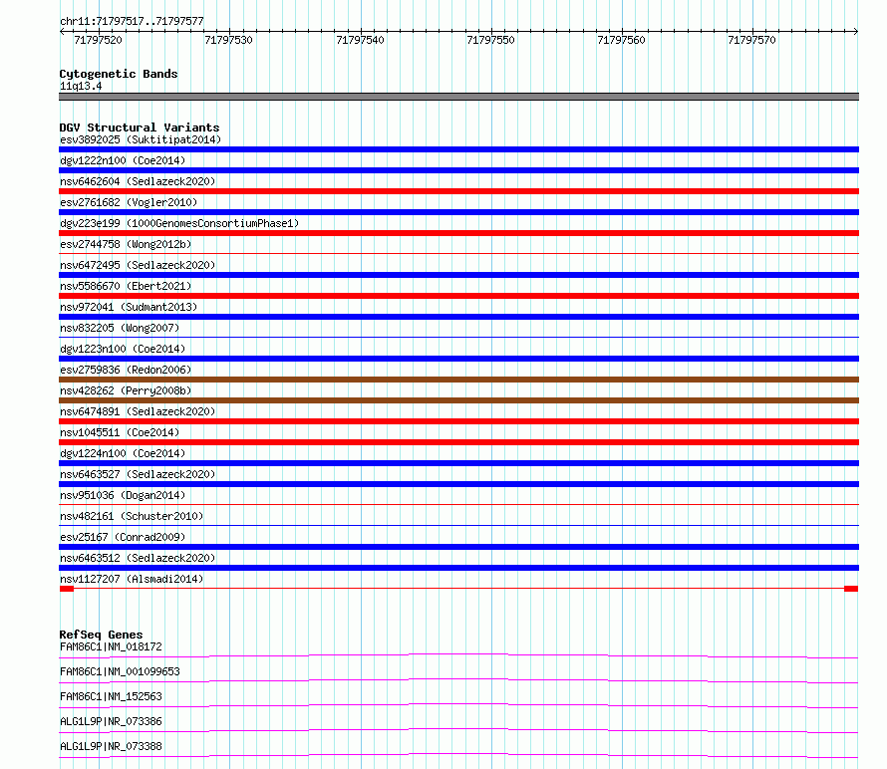Open variant dgv1224n100 (Coe2014) label
The height and width of the screenshot is (769, 887).
123,453
